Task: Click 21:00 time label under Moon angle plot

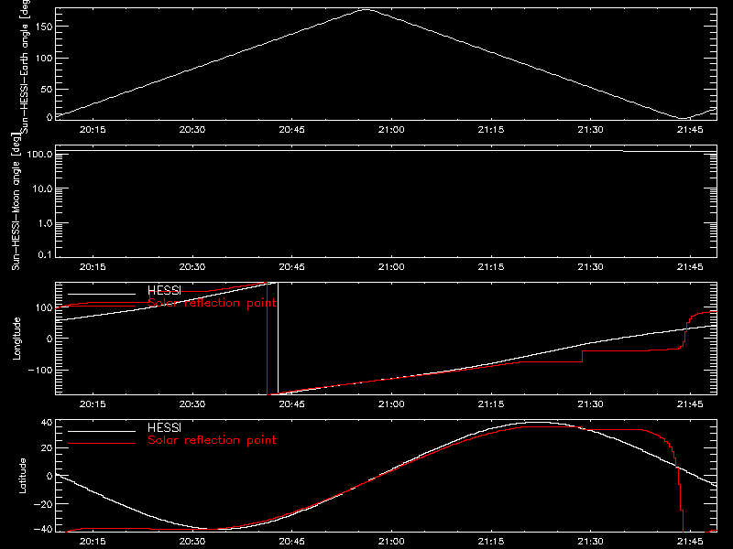Action: click(x=391, y=266)
